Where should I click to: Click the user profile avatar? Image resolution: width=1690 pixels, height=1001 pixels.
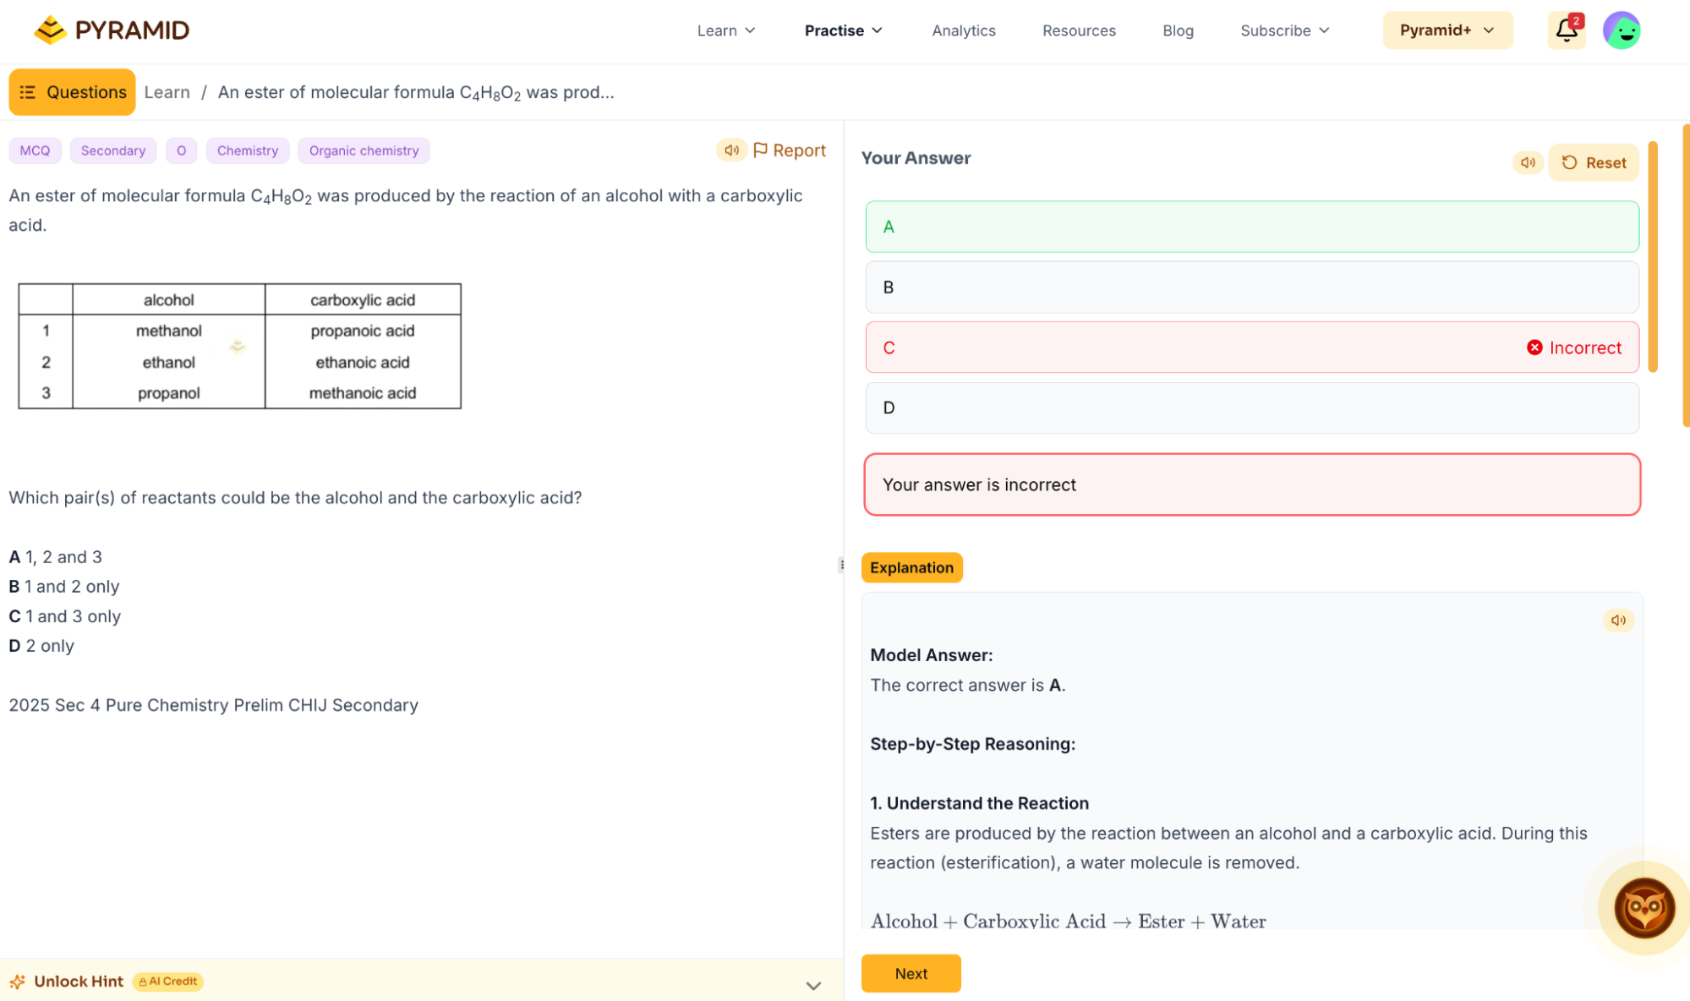[x=1622, y=30]
